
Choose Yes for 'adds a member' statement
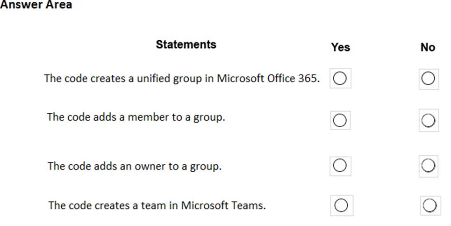click(x=340, y=120)
